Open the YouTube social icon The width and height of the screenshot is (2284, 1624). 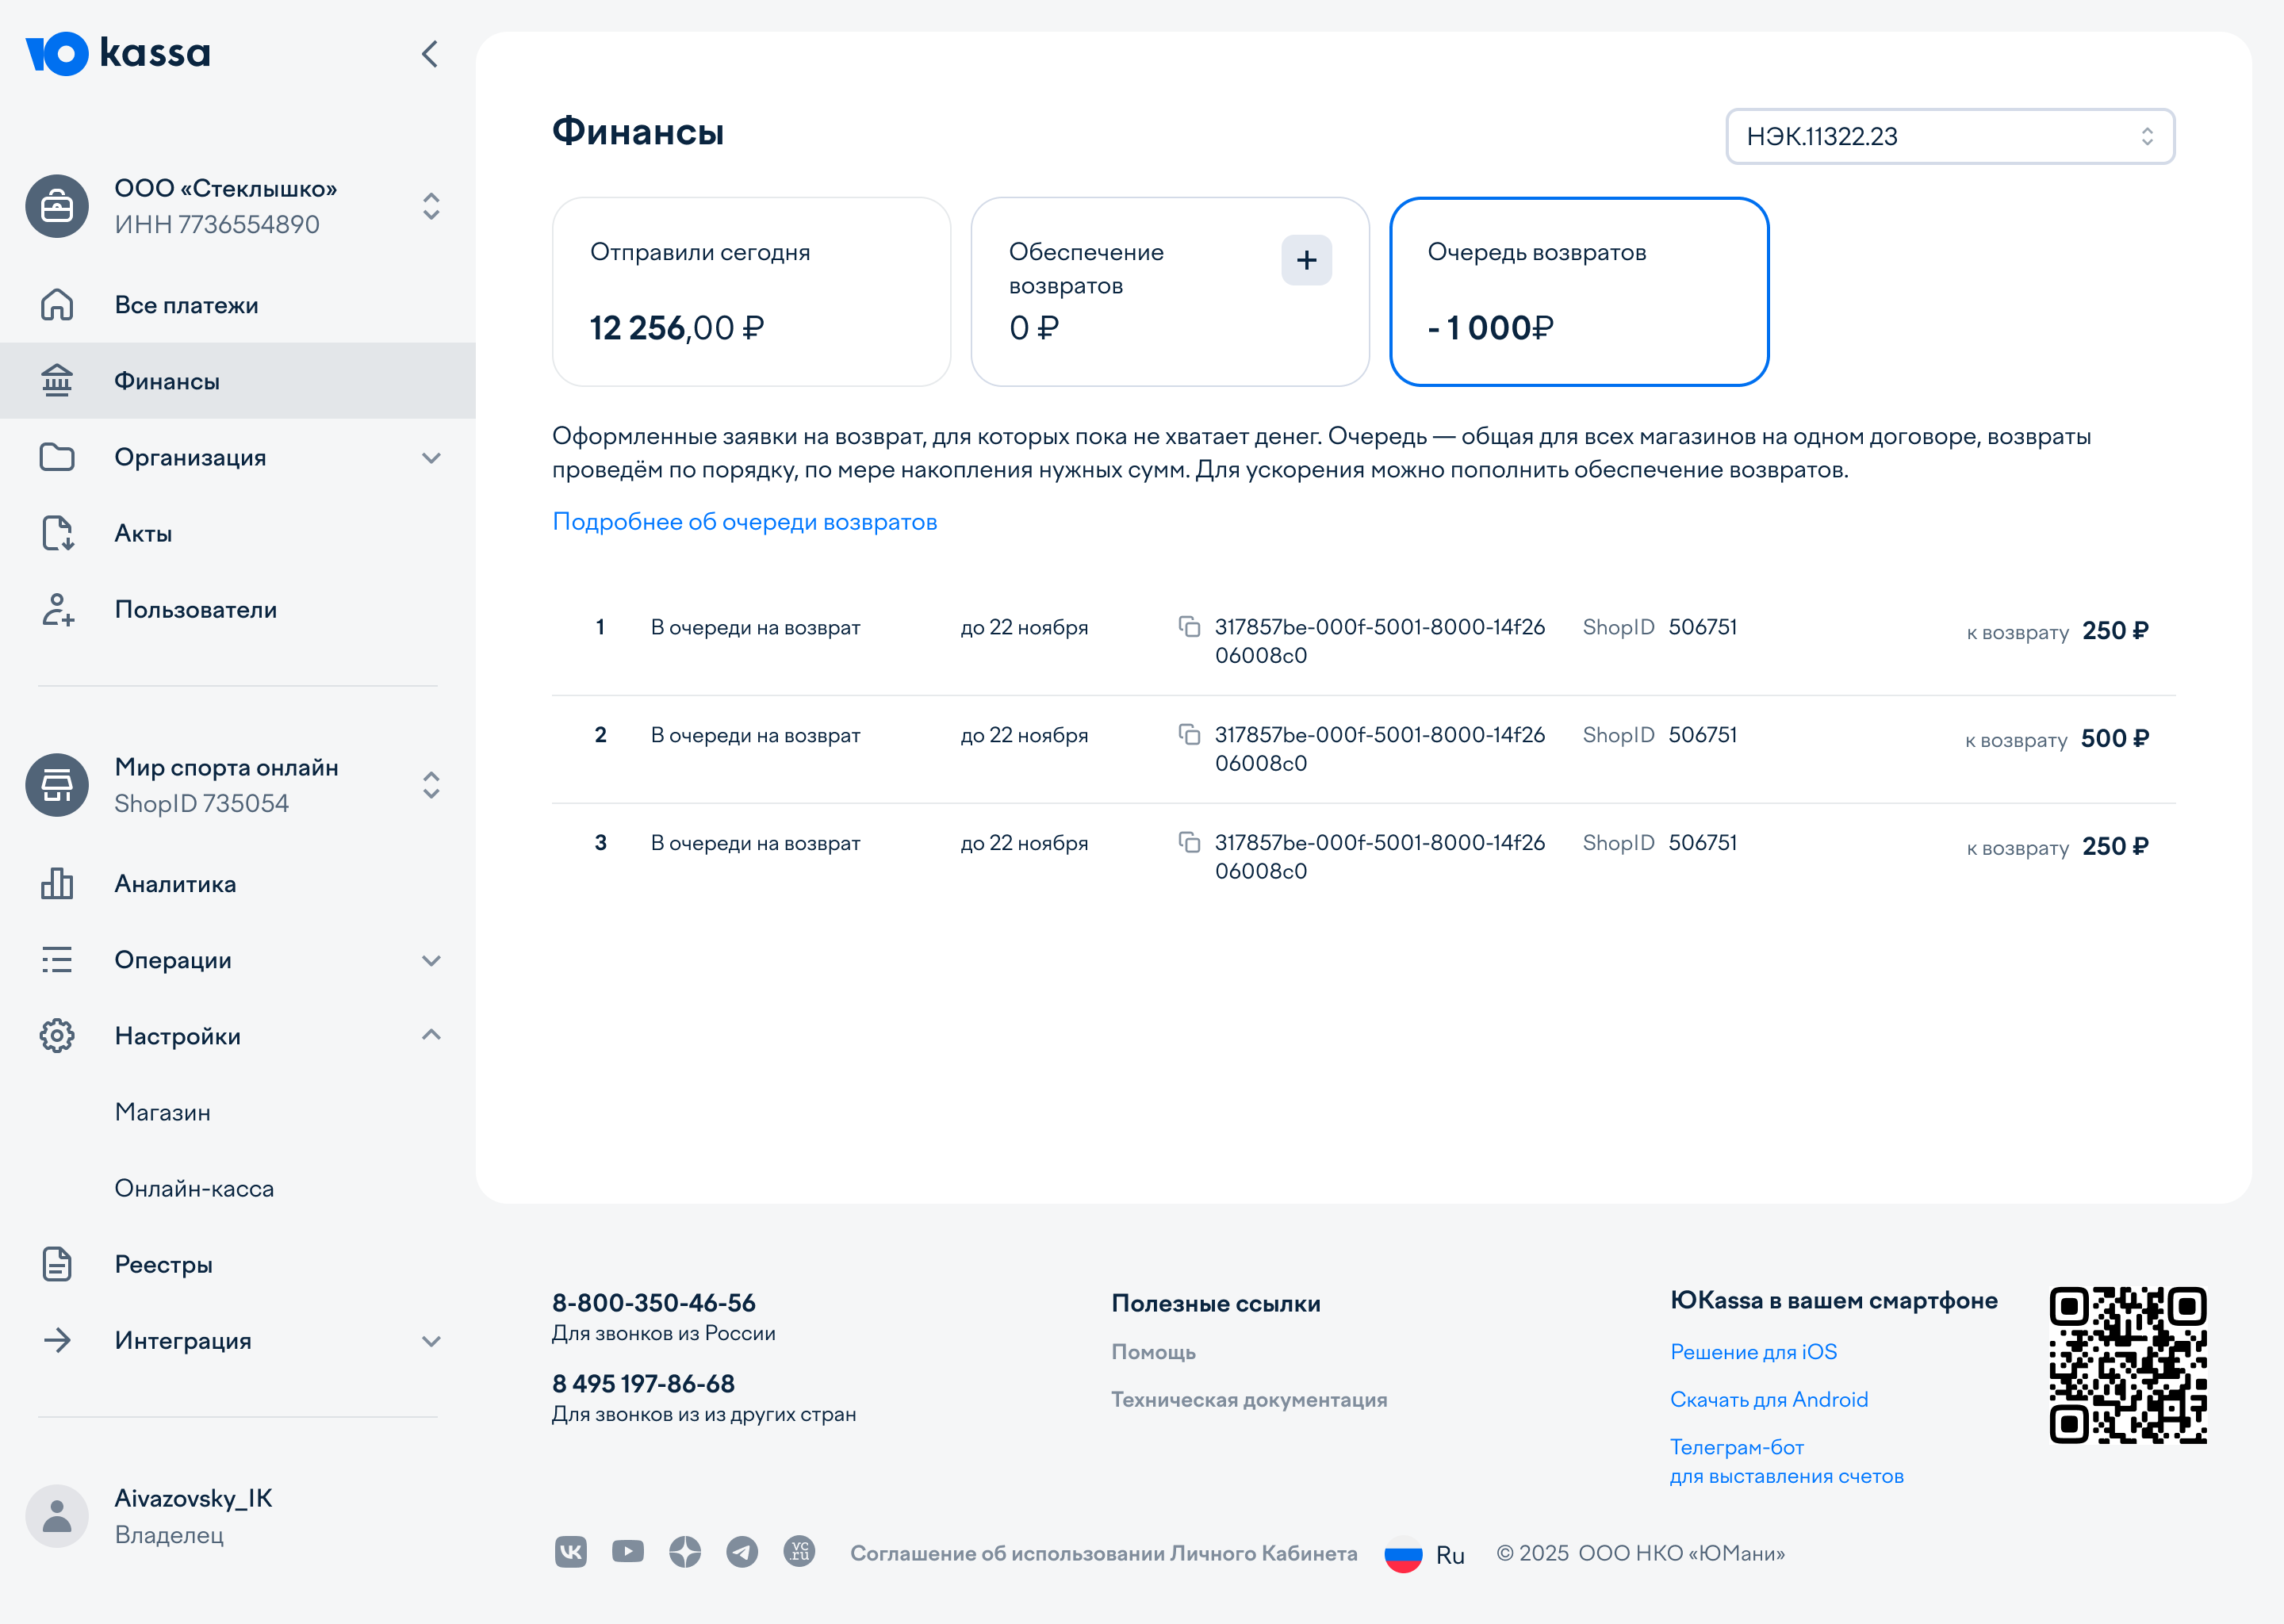click(x=628, y=1552)
